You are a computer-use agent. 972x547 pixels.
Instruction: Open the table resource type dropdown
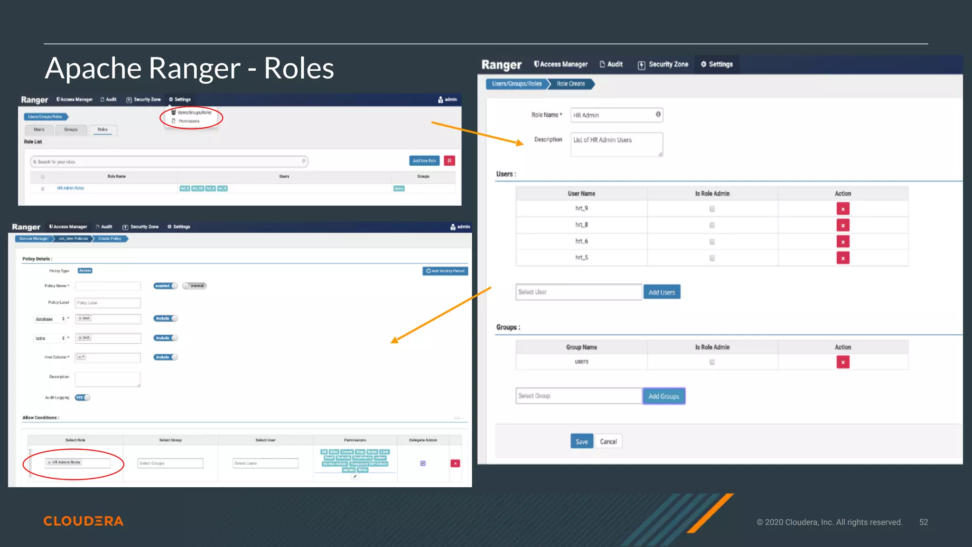click(50, 338)
